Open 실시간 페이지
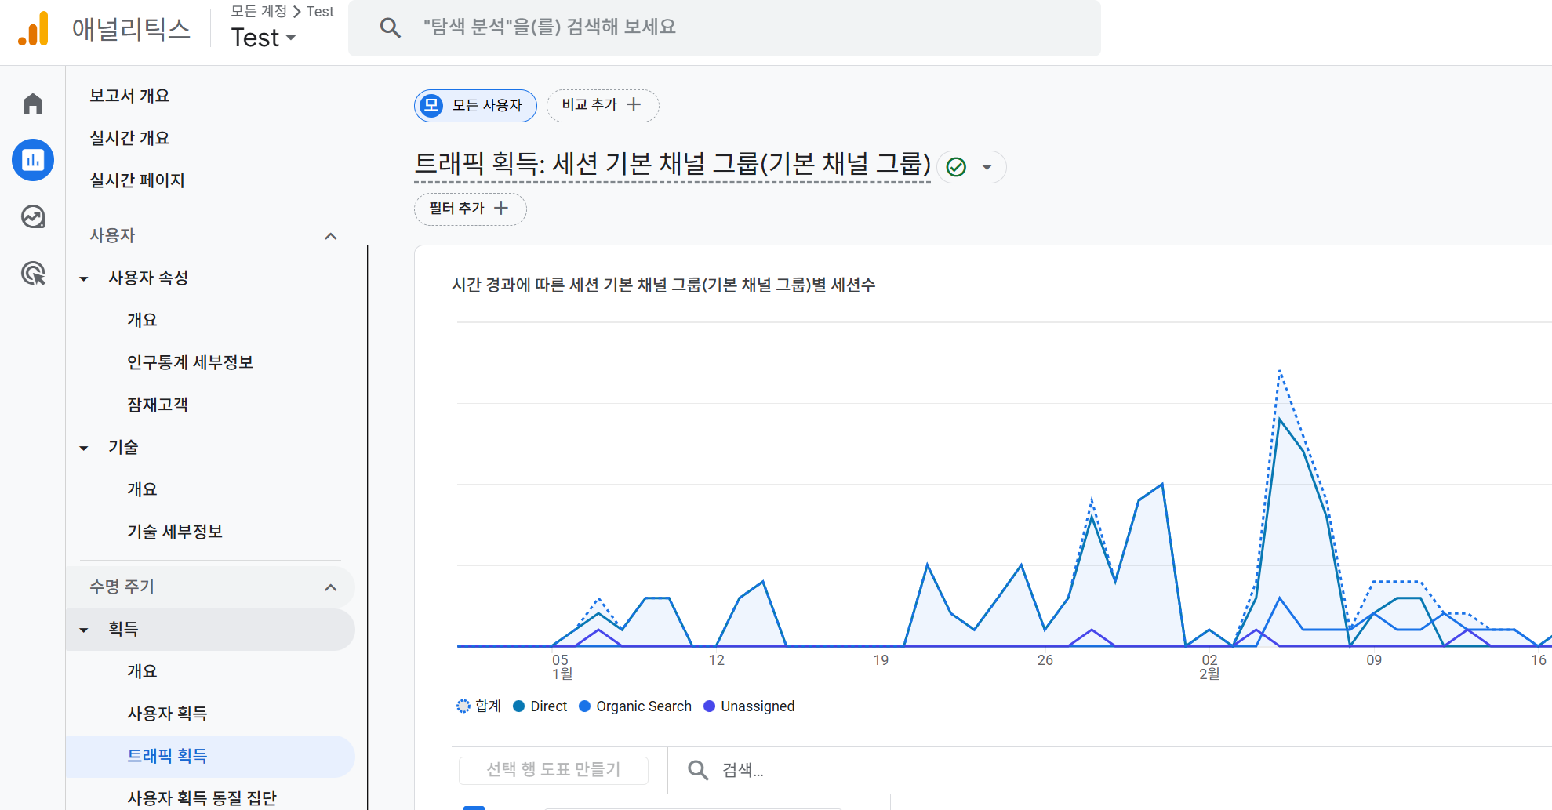 pyautogui.click(x=137, y=180)
